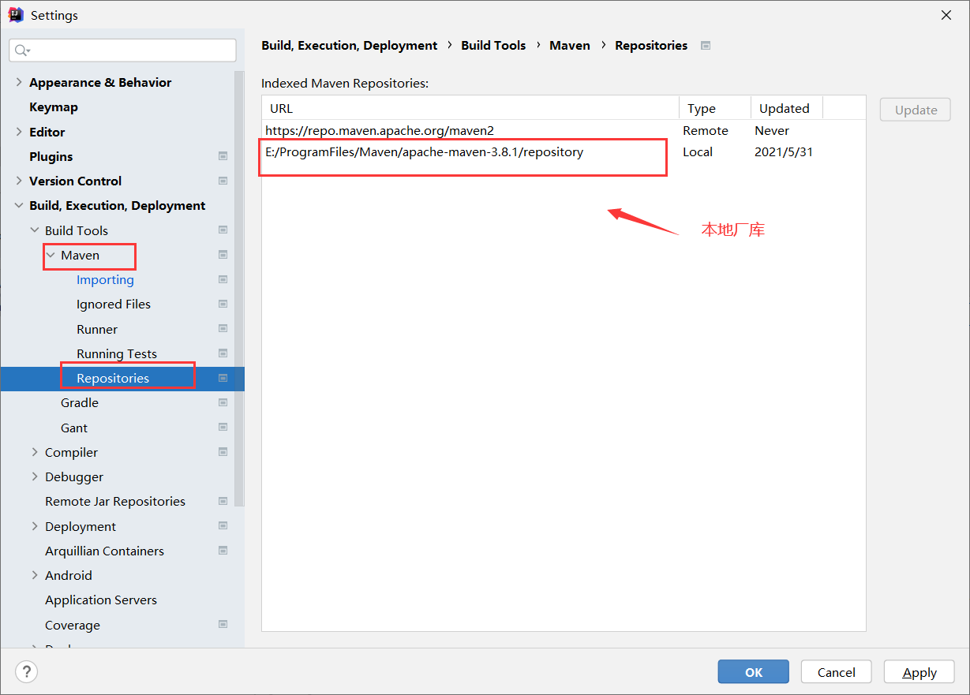This screenshot has height=695, width=970.
Task: Open the Coverage settings
Action: coord(73,625)
